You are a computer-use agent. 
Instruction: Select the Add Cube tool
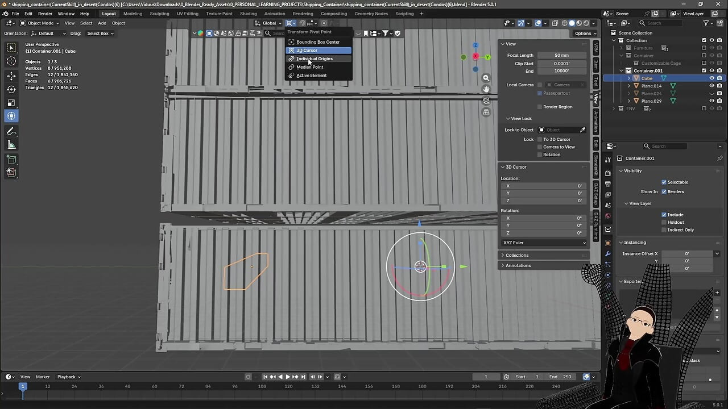click(x=11, y=160)
